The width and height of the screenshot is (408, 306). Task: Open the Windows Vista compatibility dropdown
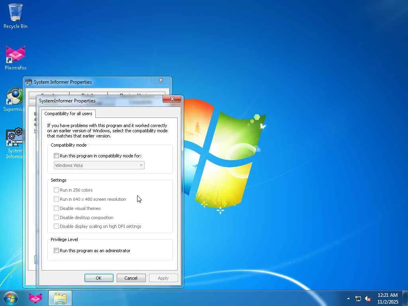tap(99, 165)
